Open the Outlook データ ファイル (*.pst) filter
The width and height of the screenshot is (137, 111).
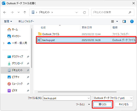click(x=113, y=98)
